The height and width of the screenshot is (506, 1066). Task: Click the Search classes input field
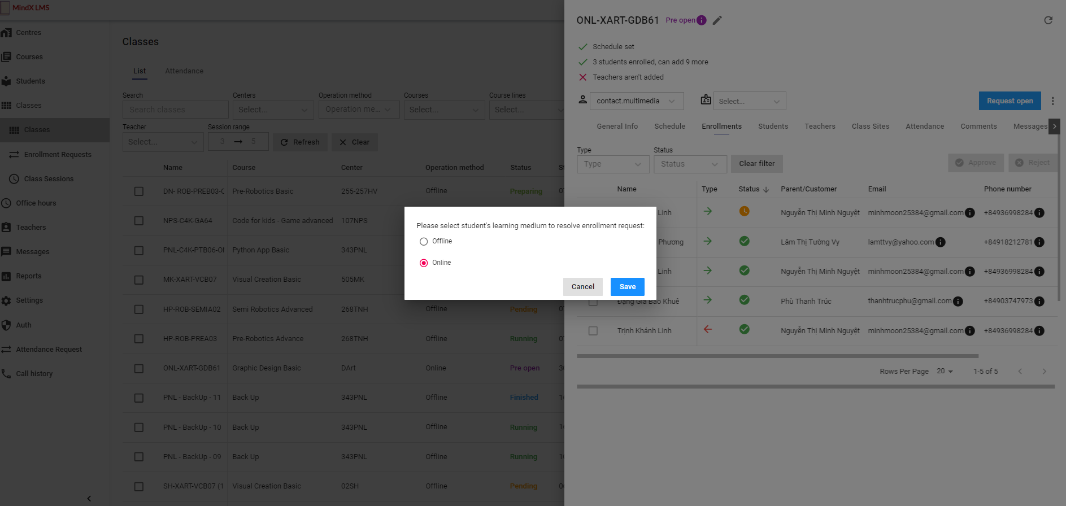click(x=175, y=110)
